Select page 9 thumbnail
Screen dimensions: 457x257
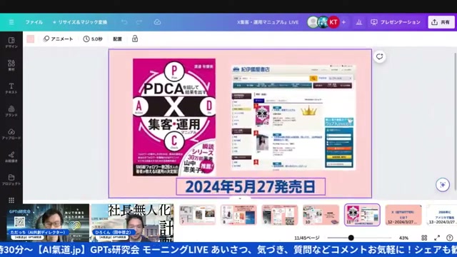(x=279, y=215)
